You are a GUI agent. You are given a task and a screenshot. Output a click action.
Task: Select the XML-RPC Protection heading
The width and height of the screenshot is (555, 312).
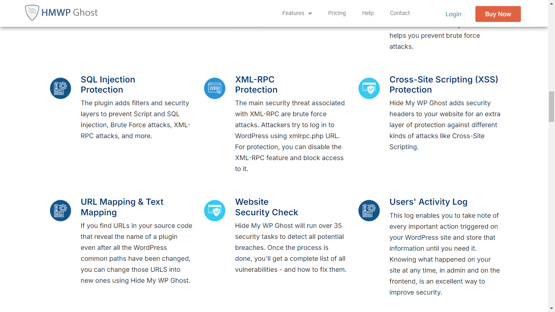pos(256,84)
